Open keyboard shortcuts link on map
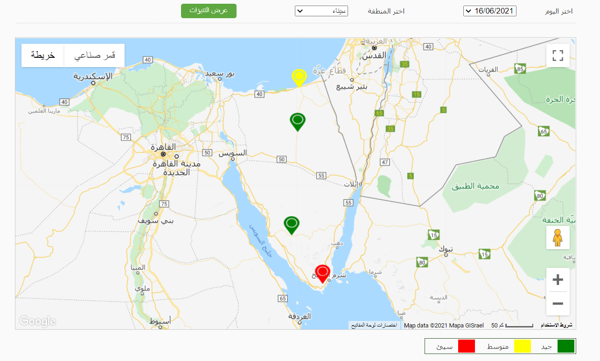 pyautogui.click(x=374, y=325)
